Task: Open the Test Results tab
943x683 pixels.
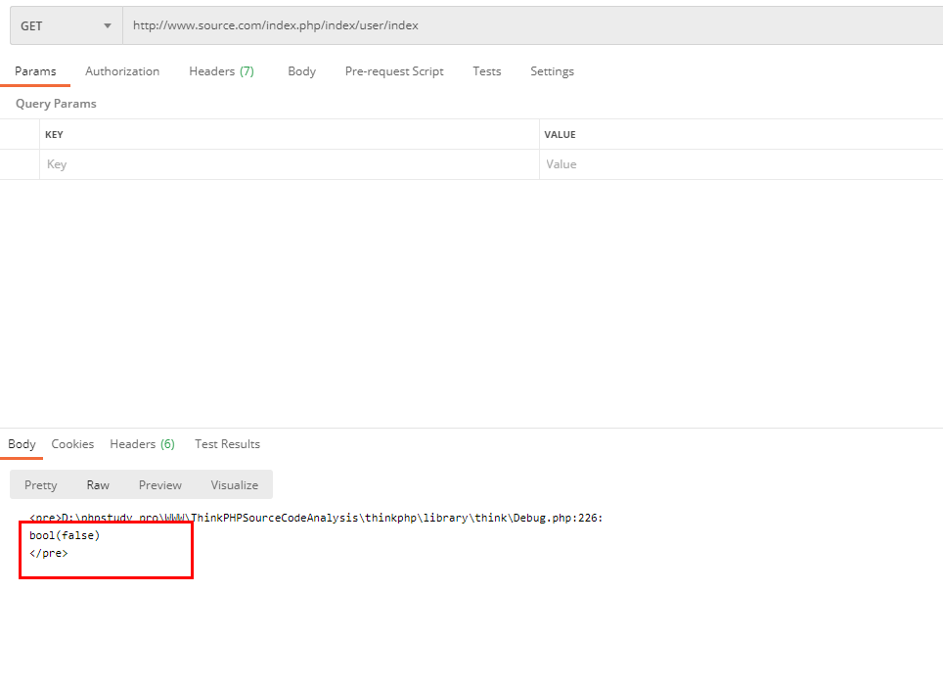Action: 227,444
